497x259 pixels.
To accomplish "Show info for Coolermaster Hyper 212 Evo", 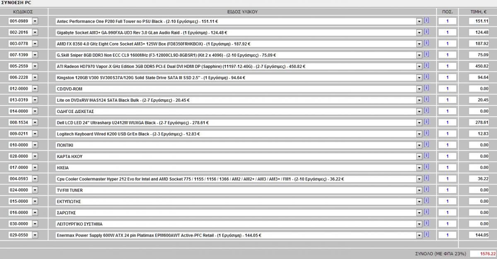I will tap(426, 177).
